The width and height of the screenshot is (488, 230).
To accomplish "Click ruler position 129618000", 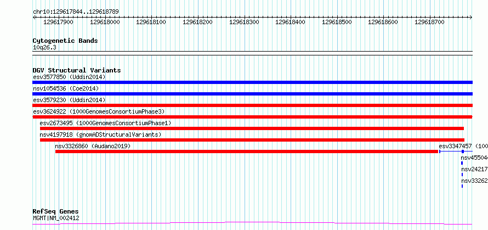I will [x=105, y=22].
